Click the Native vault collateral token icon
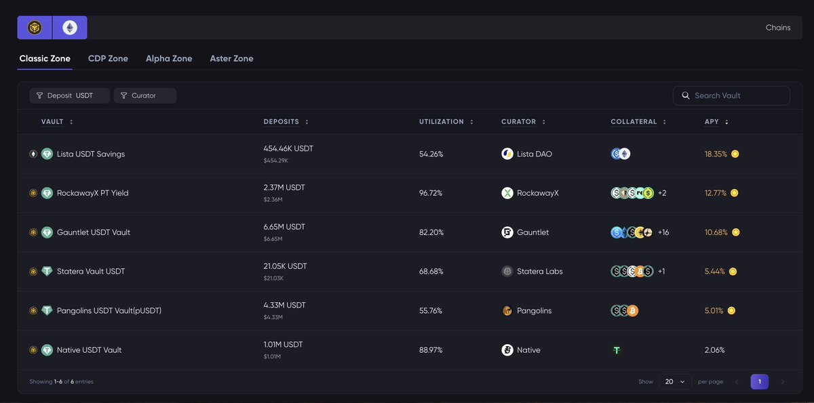This screenshot has width=814, height=403. [617, 350]
